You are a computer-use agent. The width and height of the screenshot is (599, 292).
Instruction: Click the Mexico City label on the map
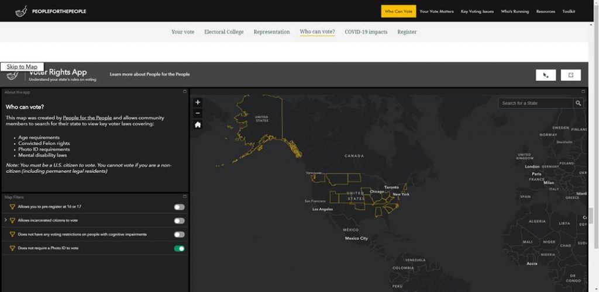pos(356,238)
